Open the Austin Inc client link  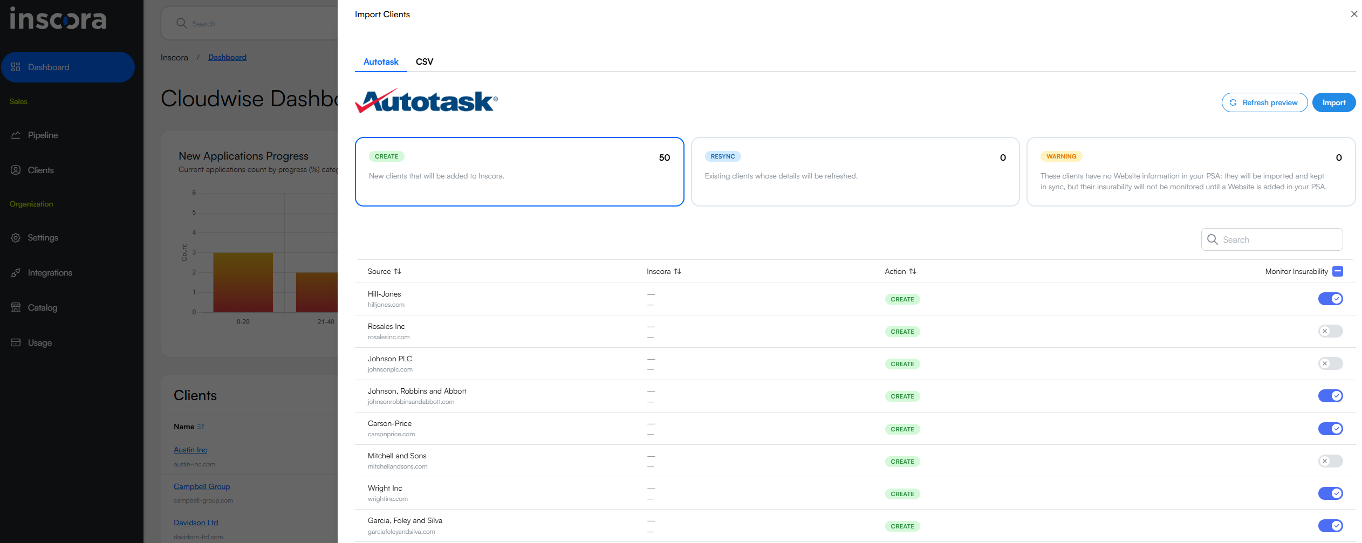190,450
